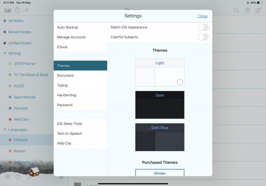Select the 2019 Planner subject

click(25, 64)
